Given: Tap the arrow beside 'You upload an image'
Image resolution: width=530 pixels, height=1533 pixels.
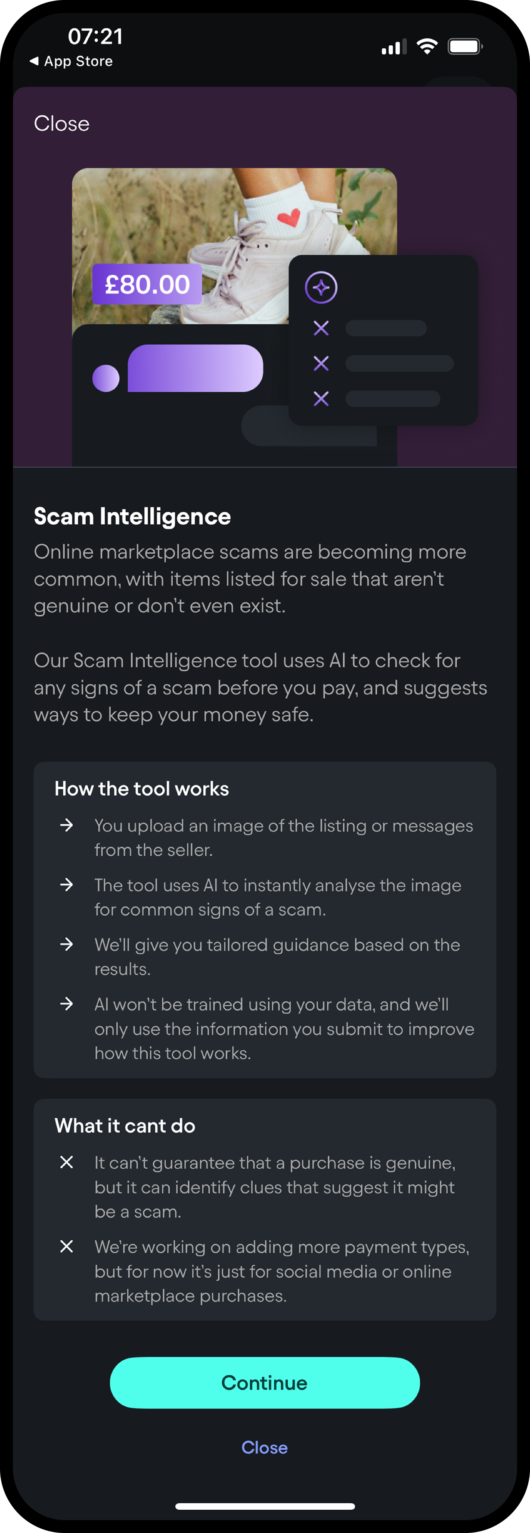Looking at the screenshot, I should point(67,825).
